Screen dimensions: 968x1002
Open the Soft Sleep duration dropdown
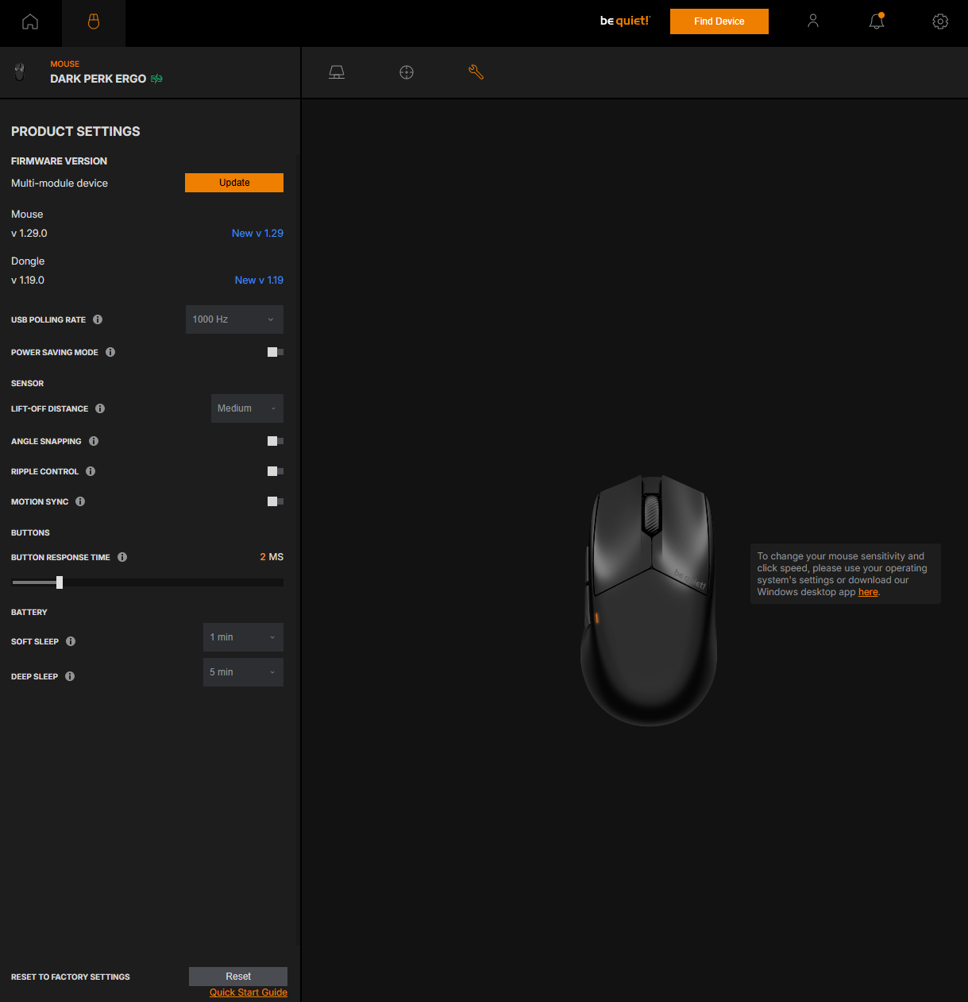click(243, 636)
